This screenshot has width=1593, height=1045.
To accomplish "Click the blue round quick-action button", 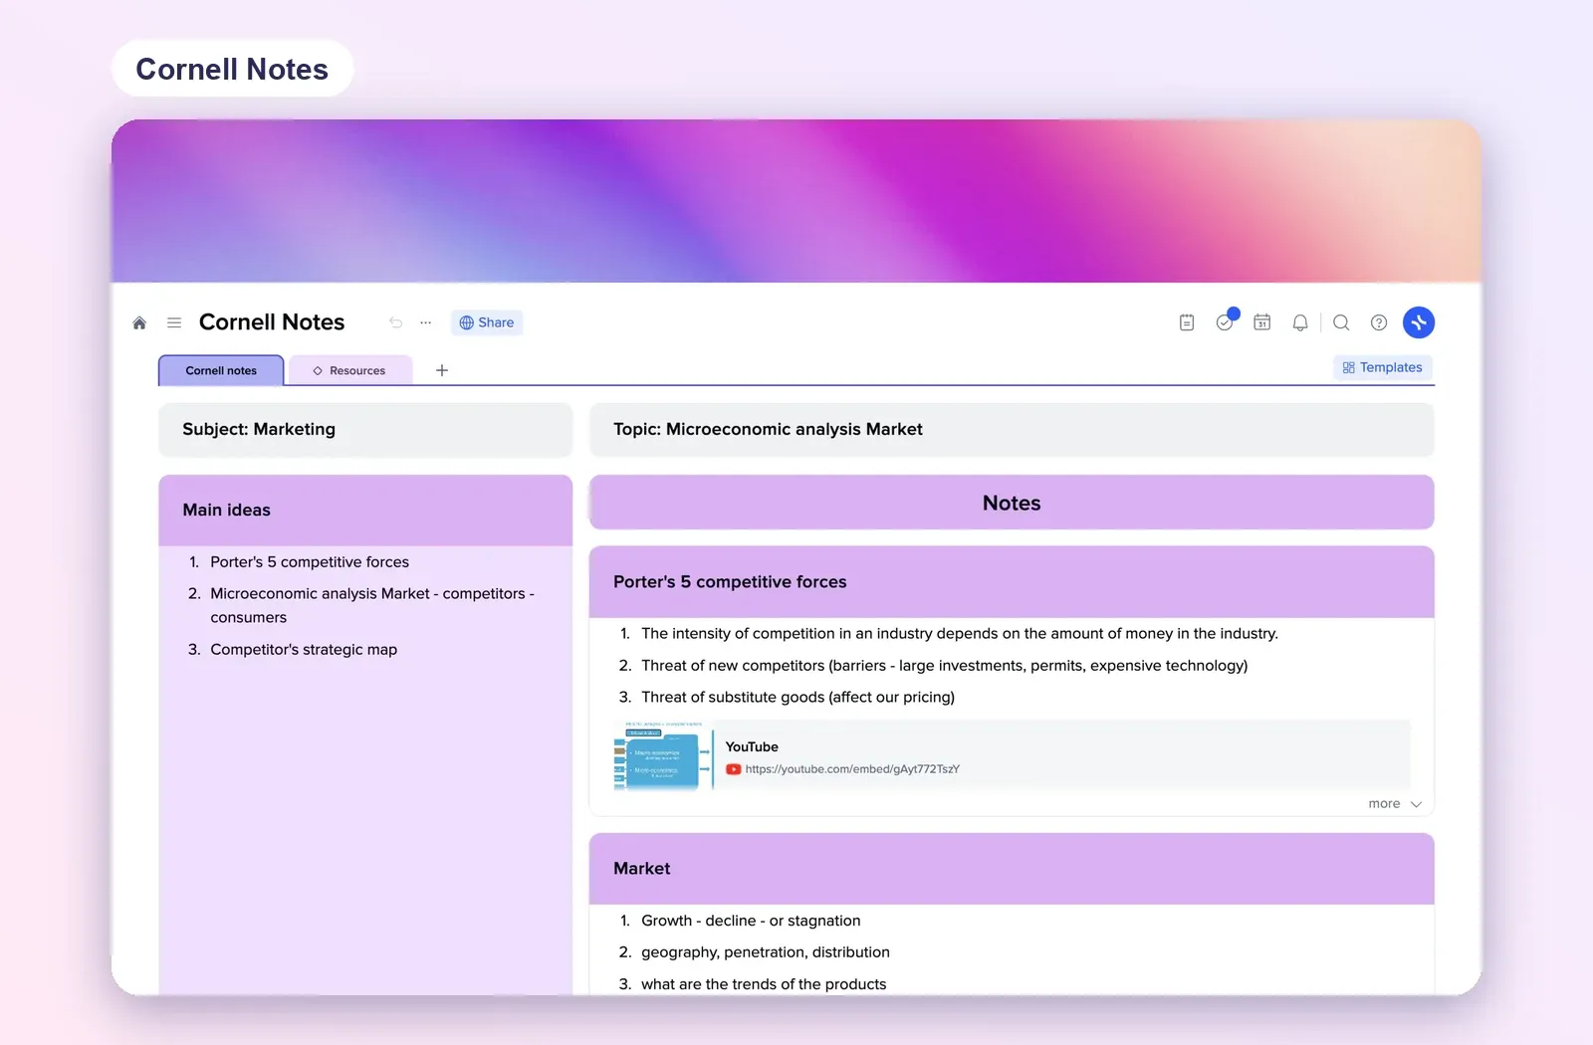I will (1419, 322).
